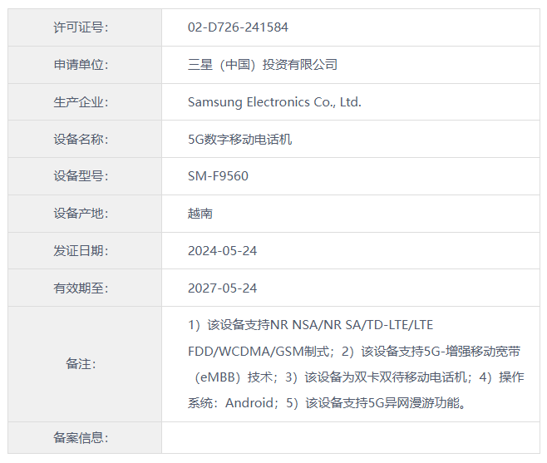Click the 备注 label cell

click(x=81, y=364)
